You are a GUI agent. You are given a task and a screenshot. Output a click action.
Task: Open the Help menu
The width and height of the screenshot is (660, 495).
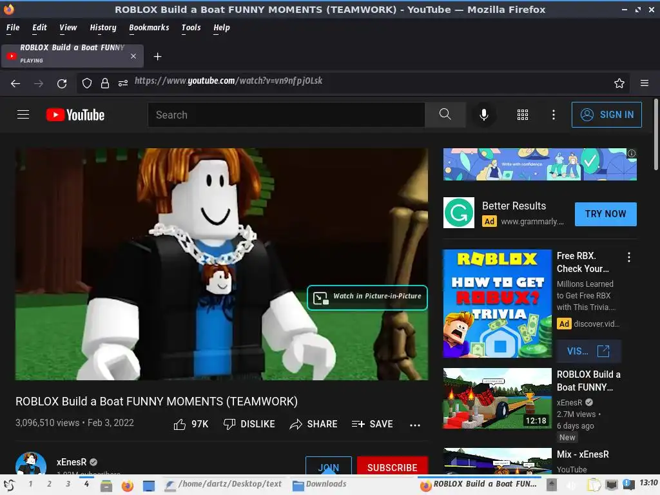[x=222, y=28]
